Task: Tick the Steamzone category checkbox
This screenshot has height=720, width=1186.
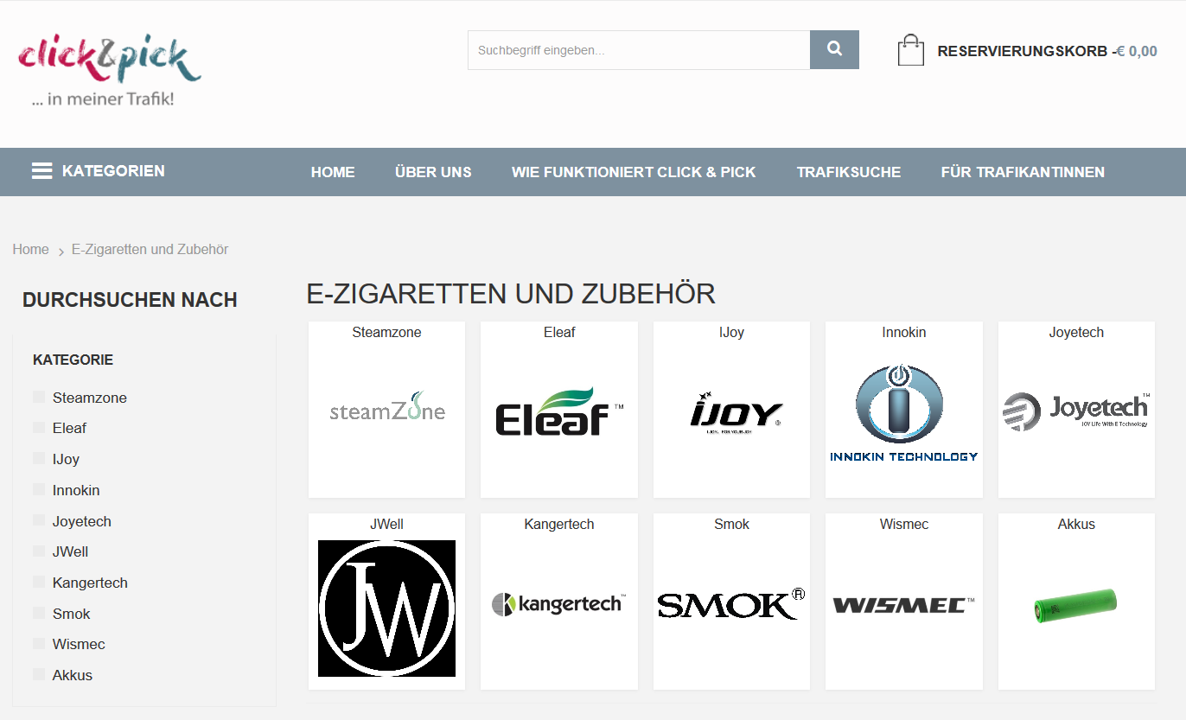Action: (39, 397)
